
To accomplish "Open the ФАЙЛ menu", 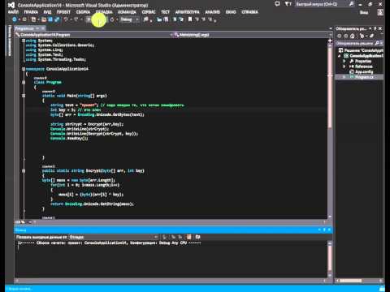I will pyautogui.click(x=13, y=12).
